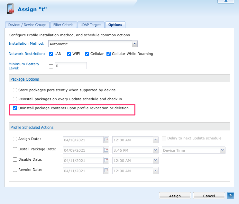Open calendar picker for Install Package Date

106,150
